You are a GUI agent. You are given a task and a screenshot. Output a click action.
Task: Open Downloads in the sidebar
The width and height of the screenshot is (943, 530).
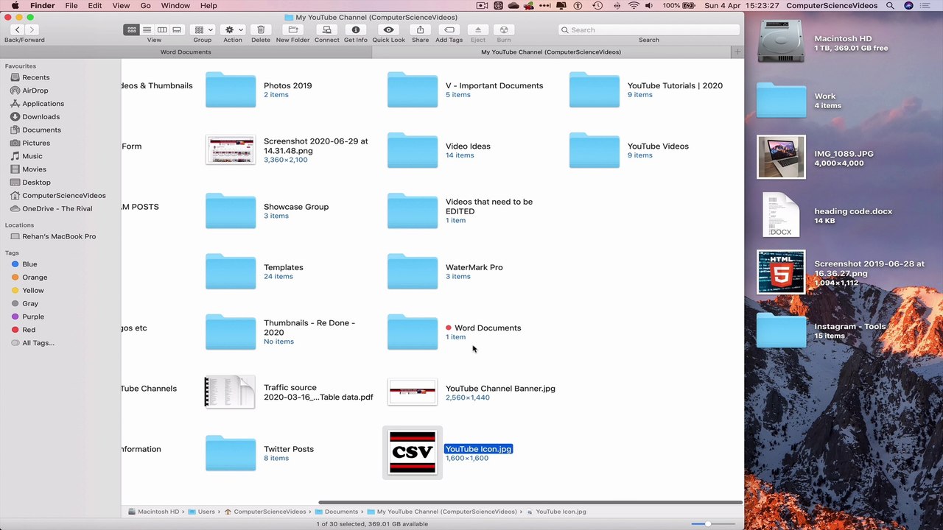coord(41,117)
